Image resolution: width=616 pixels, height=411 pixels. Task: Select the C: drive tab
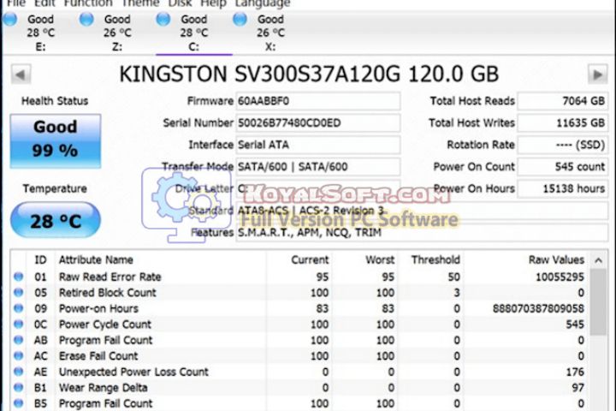click(x=194, y=33)
